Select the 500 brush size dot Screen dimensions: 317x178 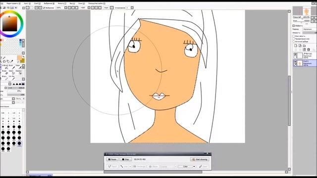click(x=8, y=149)
